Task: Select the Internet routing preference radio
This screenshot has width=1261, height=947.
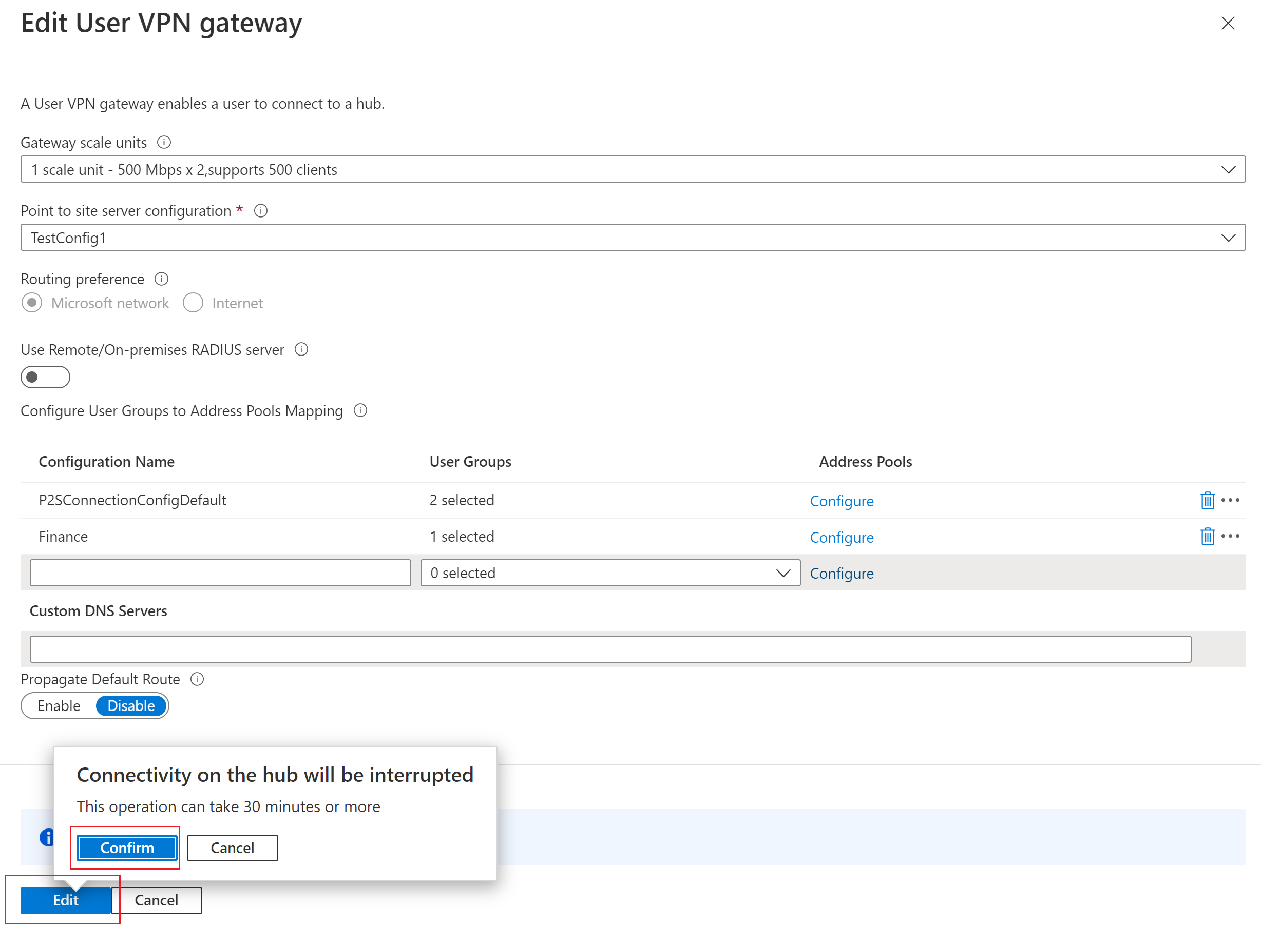Action: [193, 303]
